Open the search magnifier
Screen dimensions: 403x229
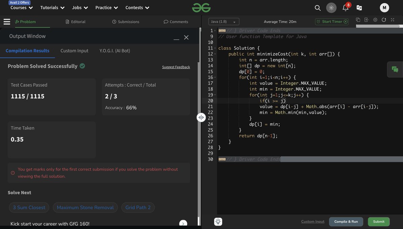[317, 7]
